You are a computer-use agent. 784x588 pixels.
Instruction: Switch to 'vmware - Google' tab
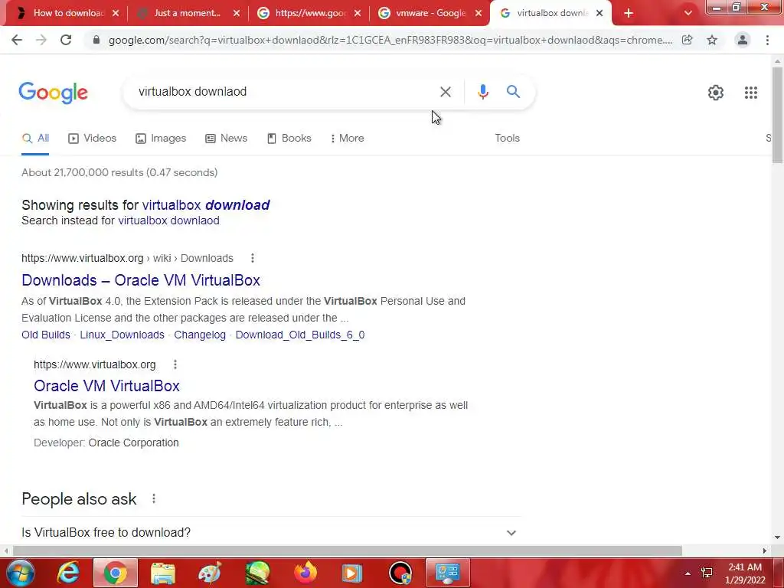pos(430,14)
